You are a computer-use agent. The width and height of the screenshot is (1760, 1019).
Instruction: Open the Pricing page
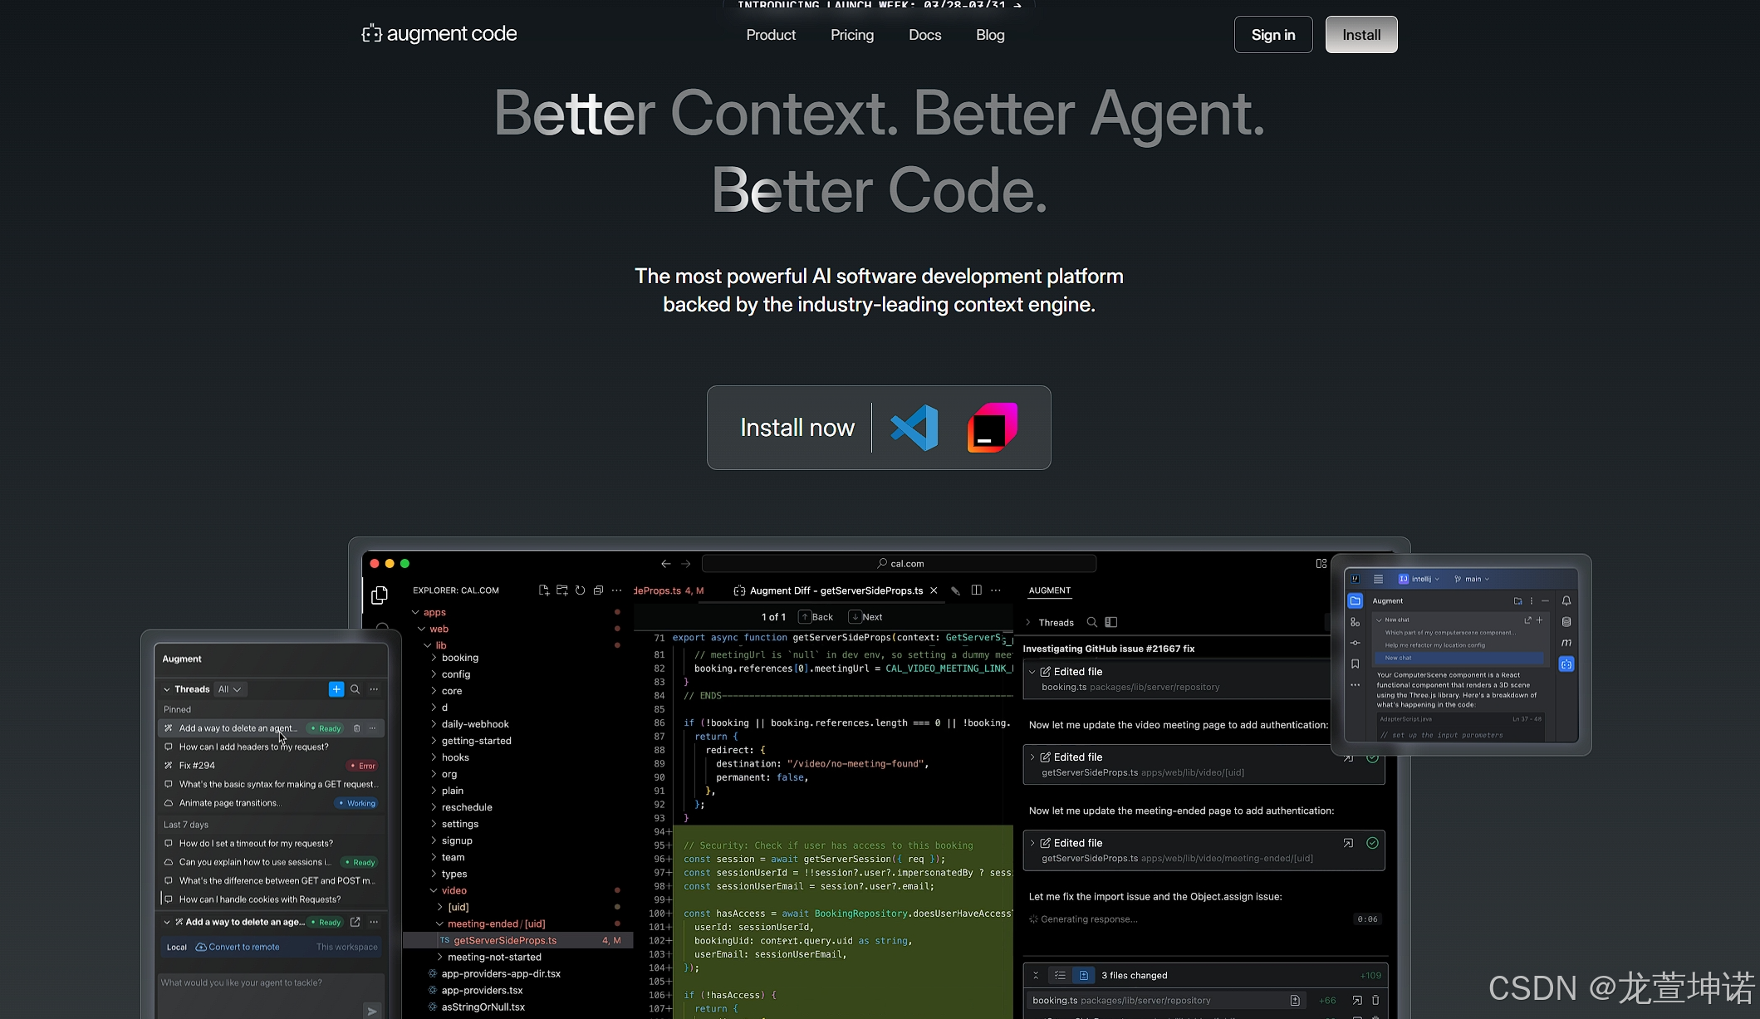point(852,35)
